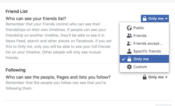Click the lock icon in Friend List button
The height and width of the screenshot is (106, 175).
145,19
